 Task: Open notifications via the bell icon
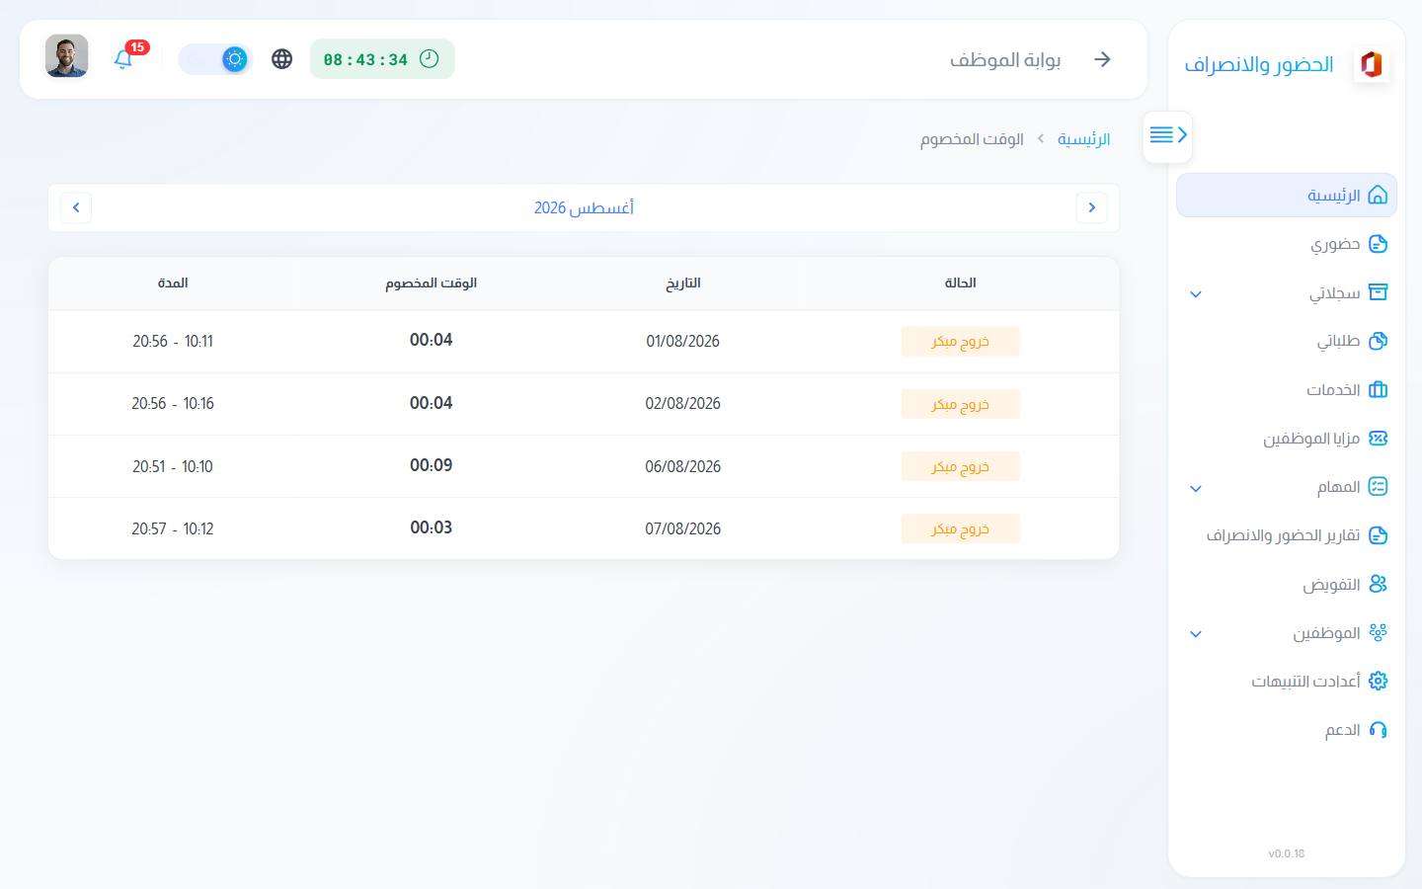123,58
